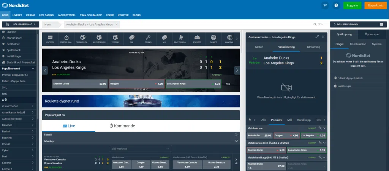The height and width of the screenshot is (171, 389).
Task: Open the help question mark icon
Action: click(337, 5)
